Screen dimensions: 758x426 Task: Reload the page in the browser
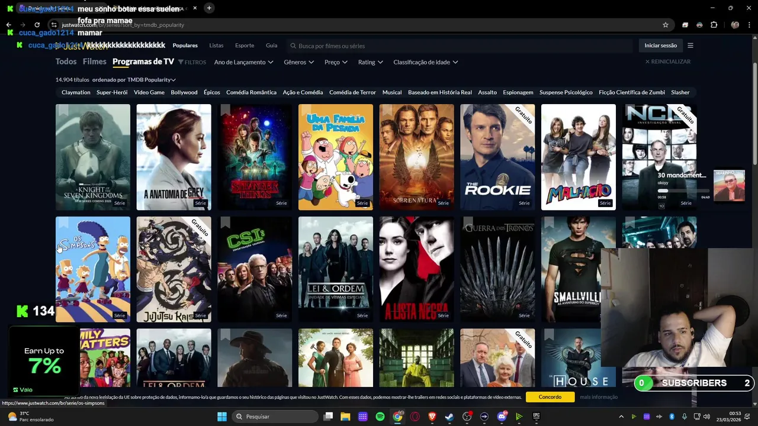[x=37, y=25]
